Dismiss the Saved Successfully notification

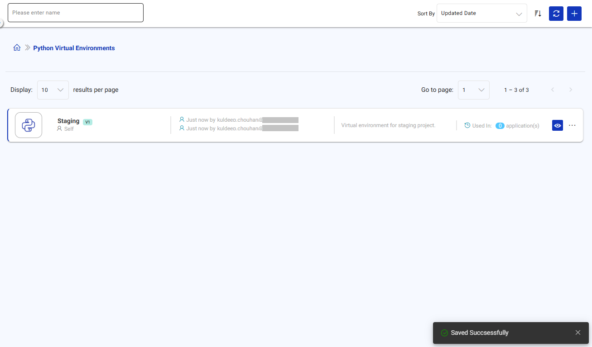pos(578,332)
